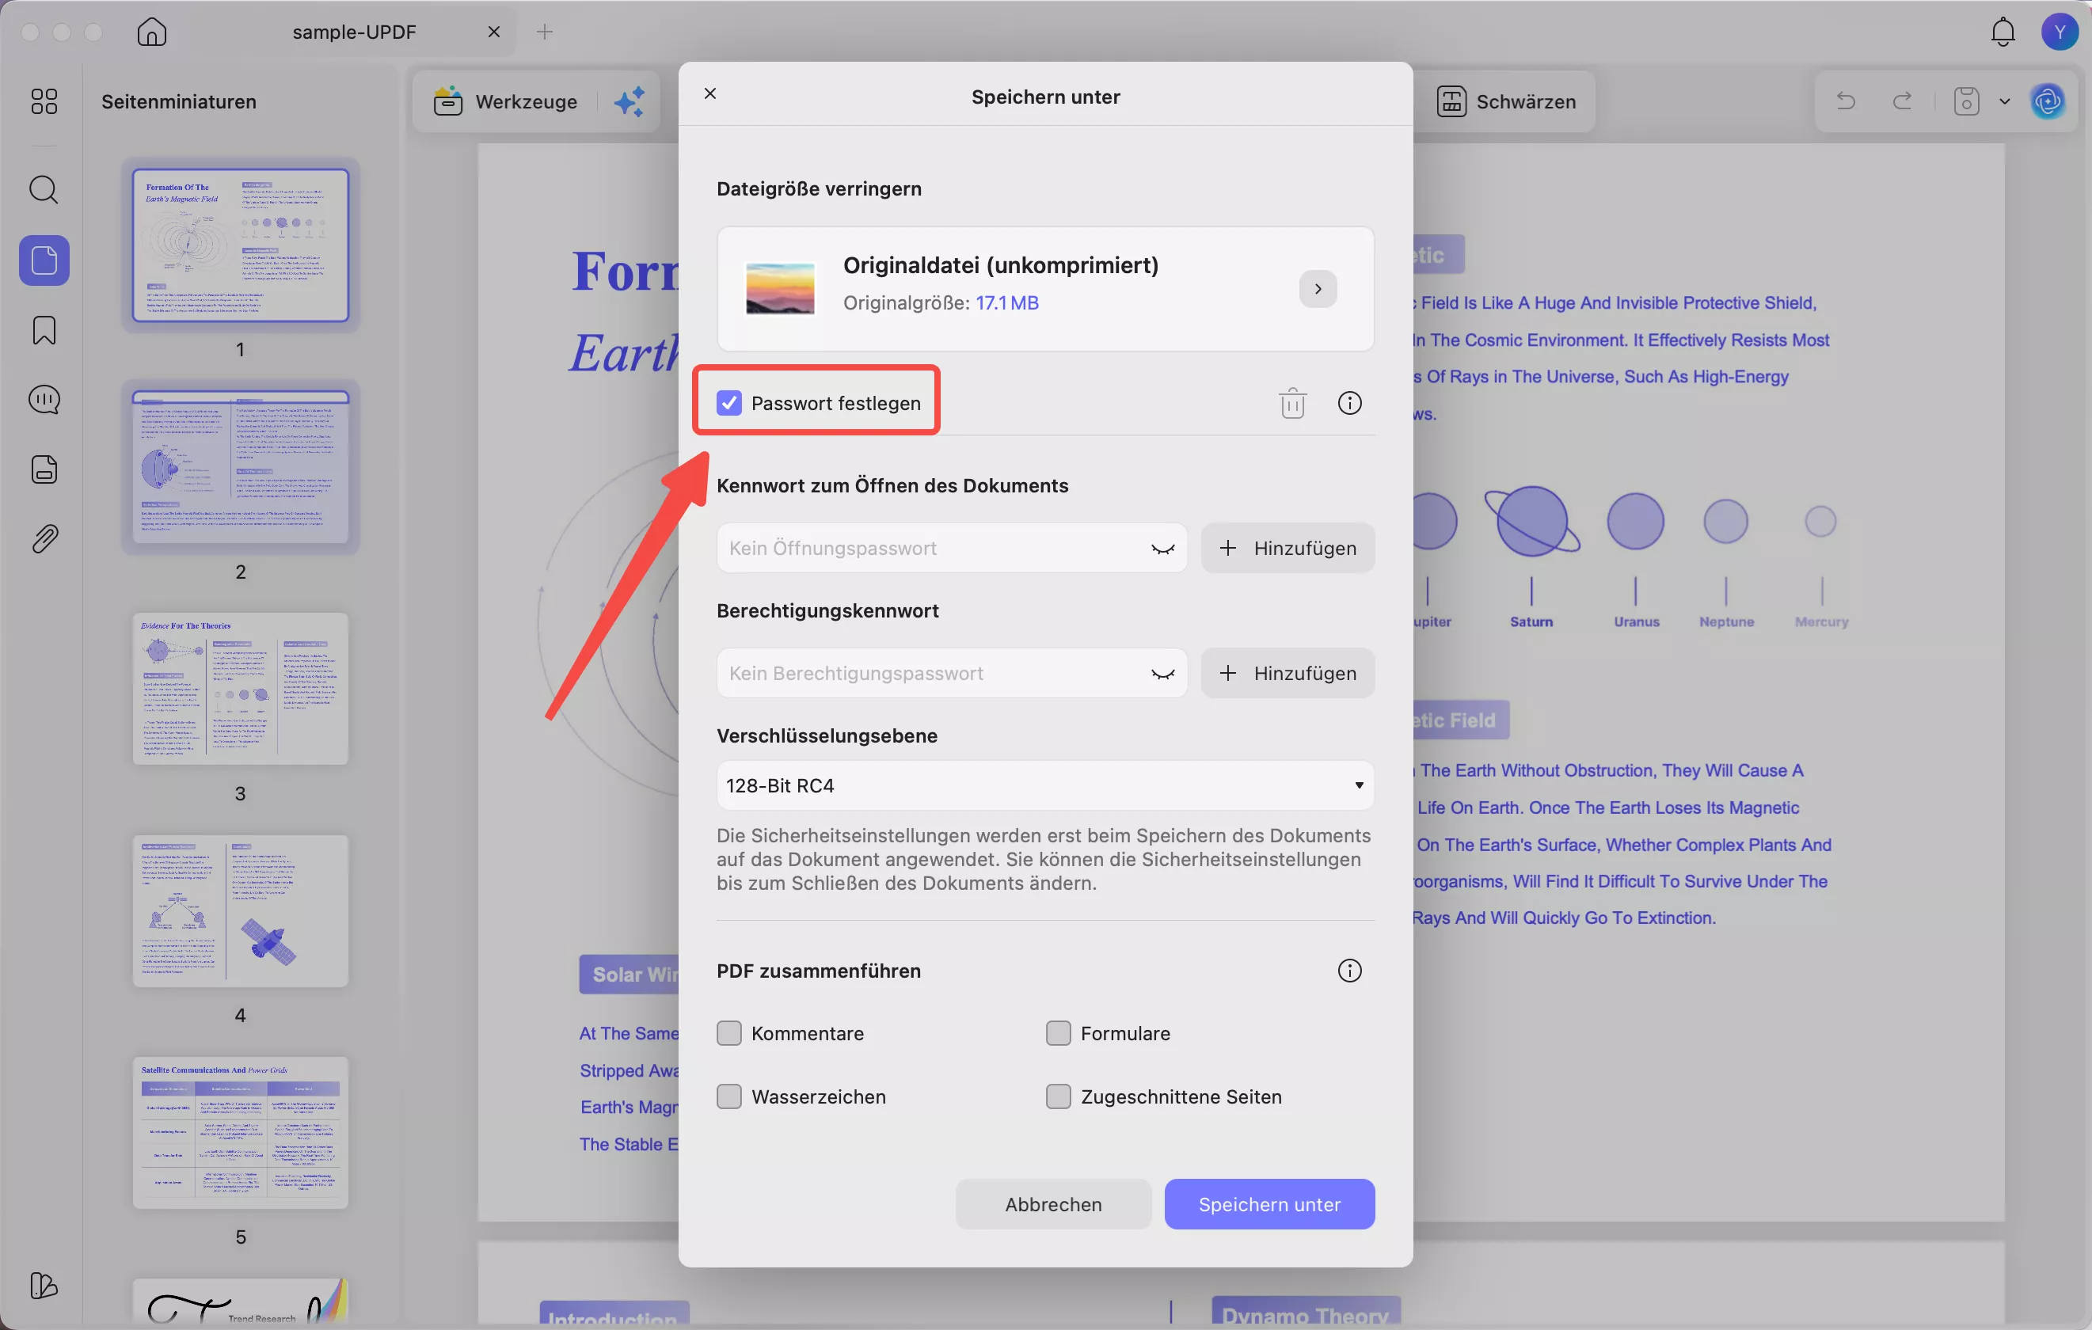Select page 3 thumbnail
Viewport: 2092px width, 1330px height.
tap(241, 690)
